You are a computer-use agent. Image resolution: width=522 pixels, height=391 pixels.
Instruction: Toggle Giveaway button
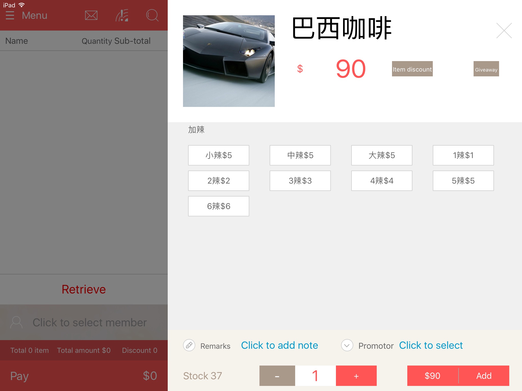[x=487, y=68]
